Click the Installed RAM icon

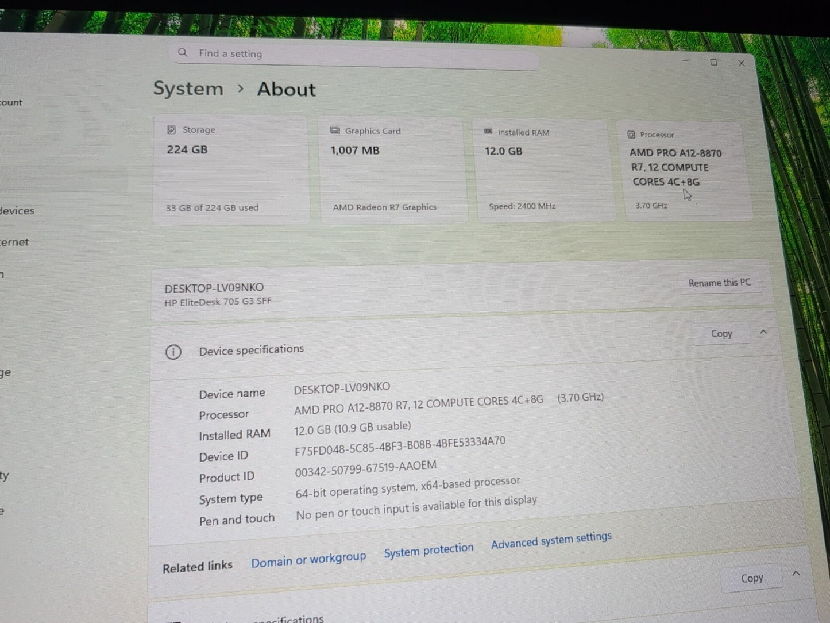click(488, 132)
